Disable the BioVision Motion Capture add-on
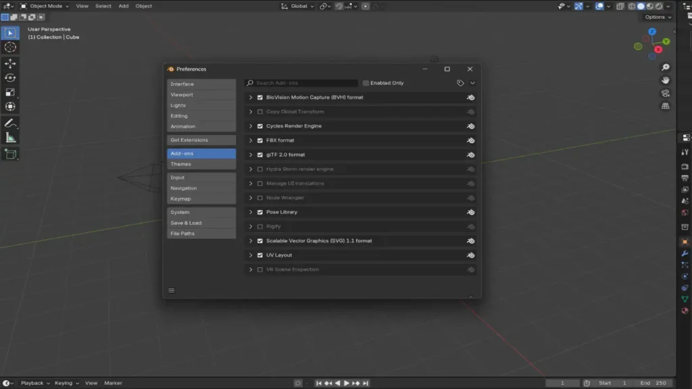 [260, 97]
